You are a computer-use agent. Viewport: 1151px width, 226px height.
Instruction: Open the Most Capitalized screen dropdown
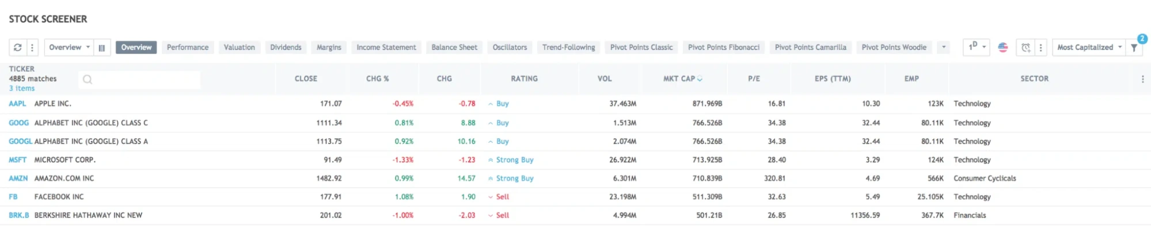[x=1089, y=47]
